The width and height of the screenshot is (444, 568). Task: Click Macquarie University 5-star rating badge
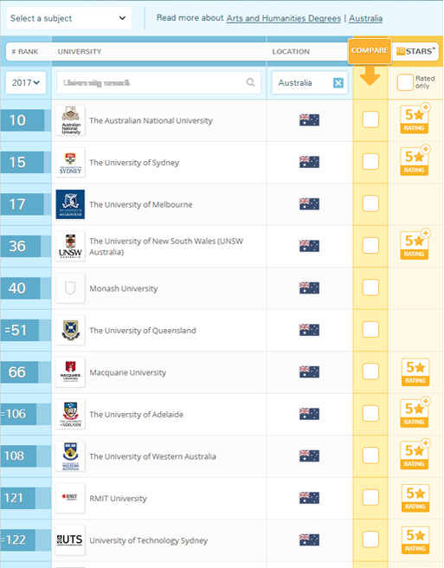tap(415, 372)
